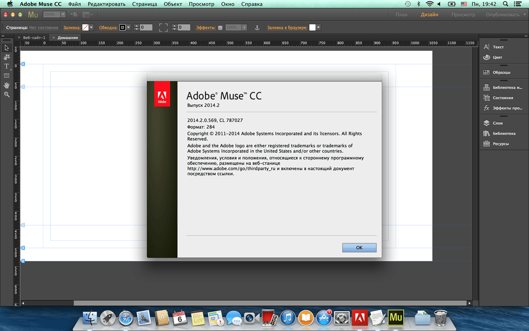
Task: Open the Опубликовать publish dropdown
Action: coord(505,15)
